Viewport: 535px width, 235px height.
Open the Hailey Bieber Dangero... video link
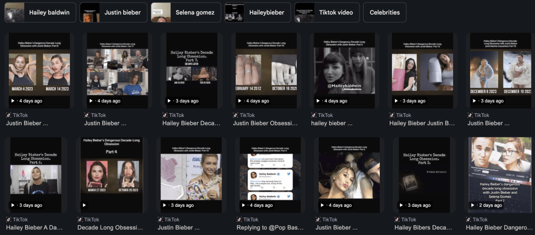tap(500, 228)
